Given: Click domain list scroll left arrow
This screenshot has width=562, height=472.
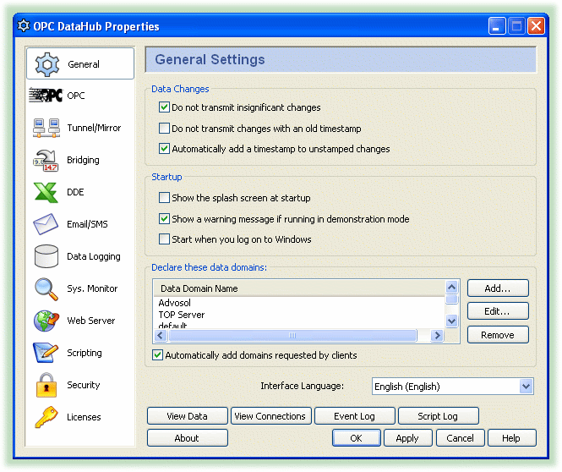Looking at the screenshot, I should point(161,335).
